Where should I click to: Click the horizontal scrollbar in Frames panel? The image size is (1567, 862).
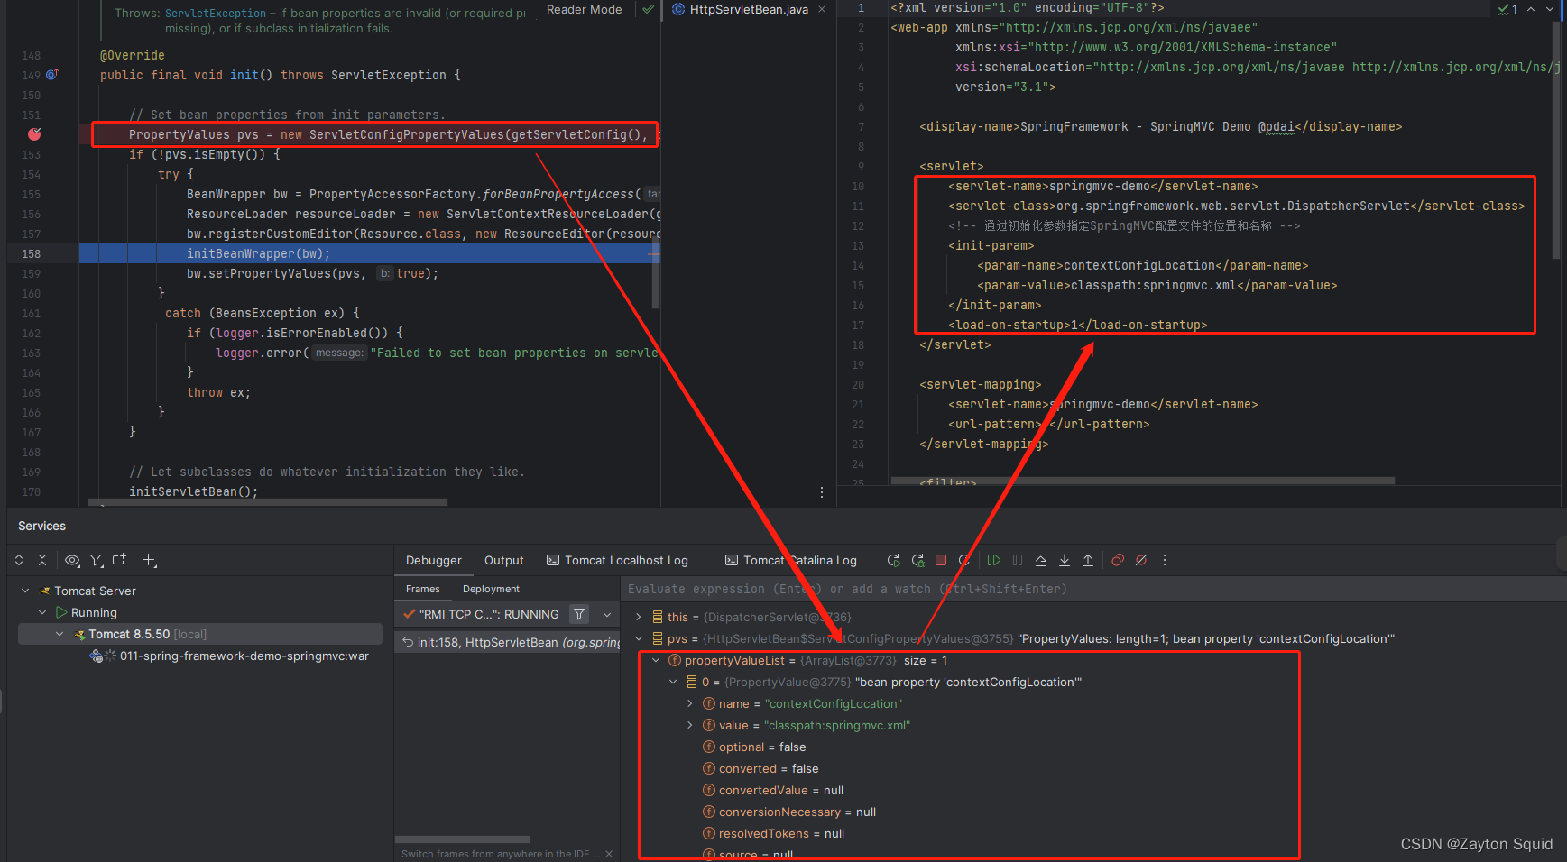tap(462, 839)
